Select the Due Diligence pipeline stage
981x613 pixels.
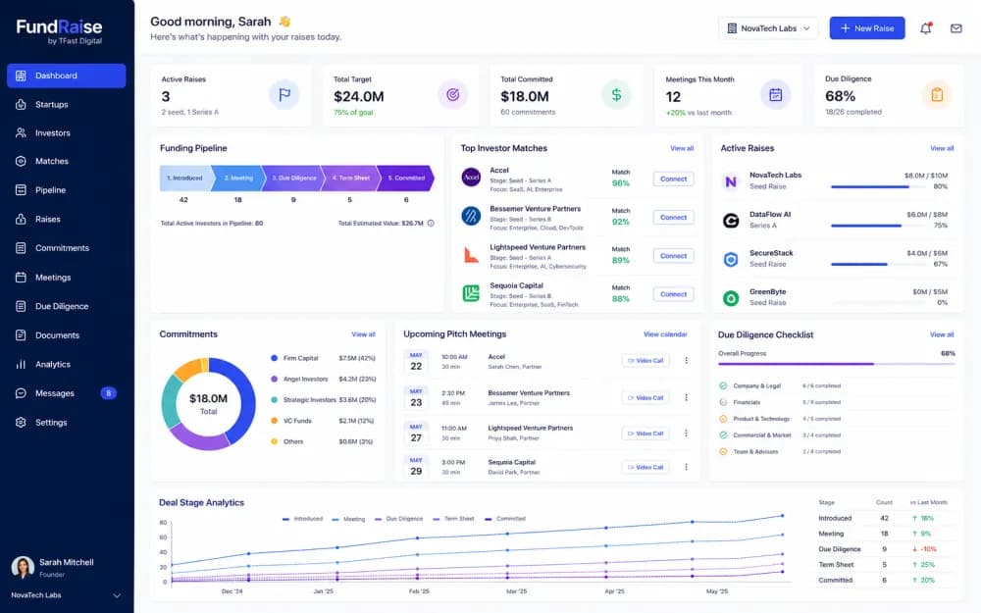(293, 179)
